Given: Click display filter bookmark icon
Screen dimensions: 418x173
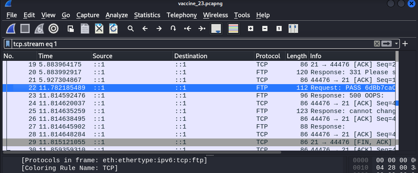Looking at the screenshot, I should (x=8, y=44).
